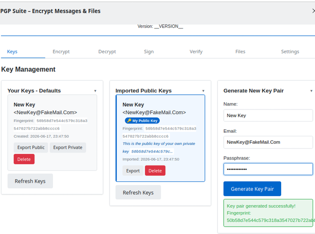This screenshot has width=315, height=234.
Task: Open the Files tab
Action: point(240,52)
